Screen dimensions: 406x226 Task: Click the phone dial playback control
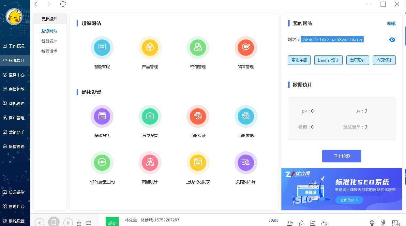pos(54,222)
